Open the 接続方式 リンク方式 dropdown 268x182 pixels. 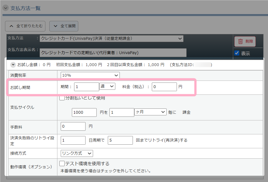click(77, 153)
